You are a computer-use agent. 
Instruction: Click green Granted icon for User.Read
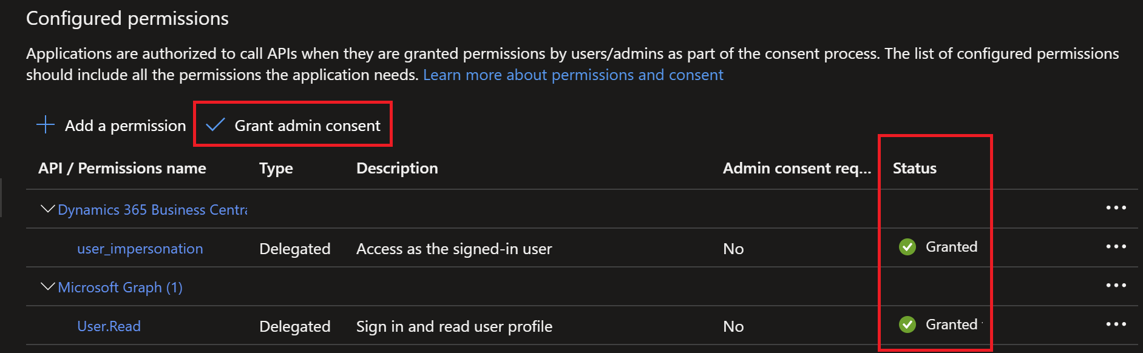coord(907,324)
